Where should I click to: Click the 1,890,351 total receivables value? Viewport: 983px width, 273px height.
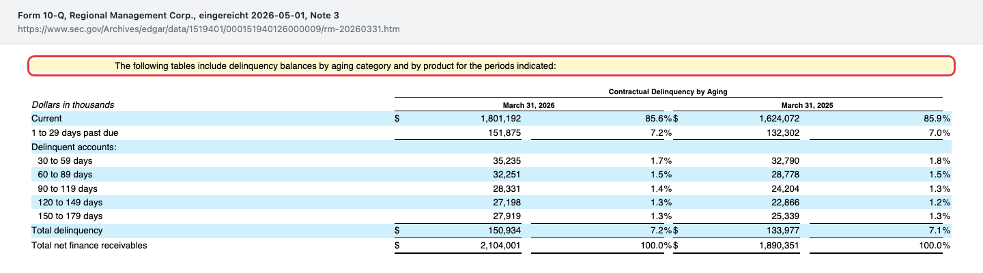[779, 245]
